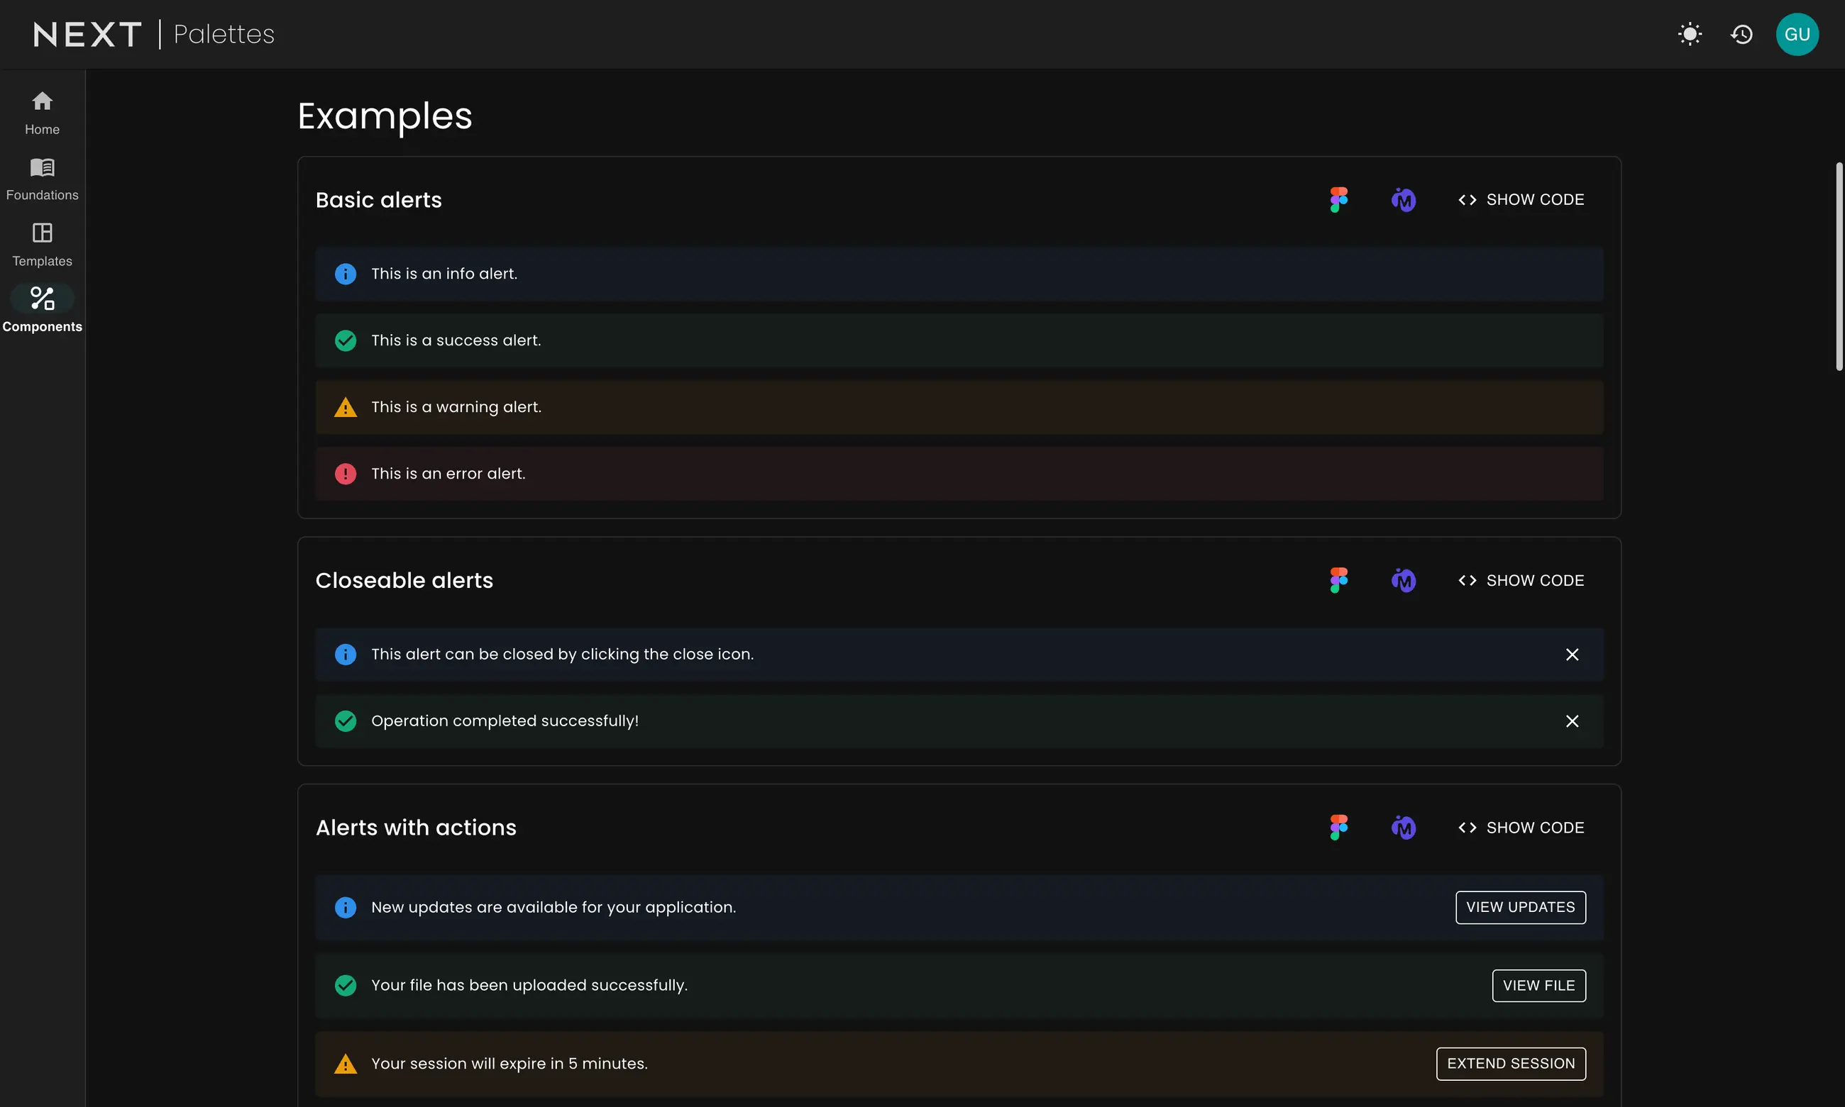Toggle the light/dark theme sun icon

click(x=1690, y=34)
